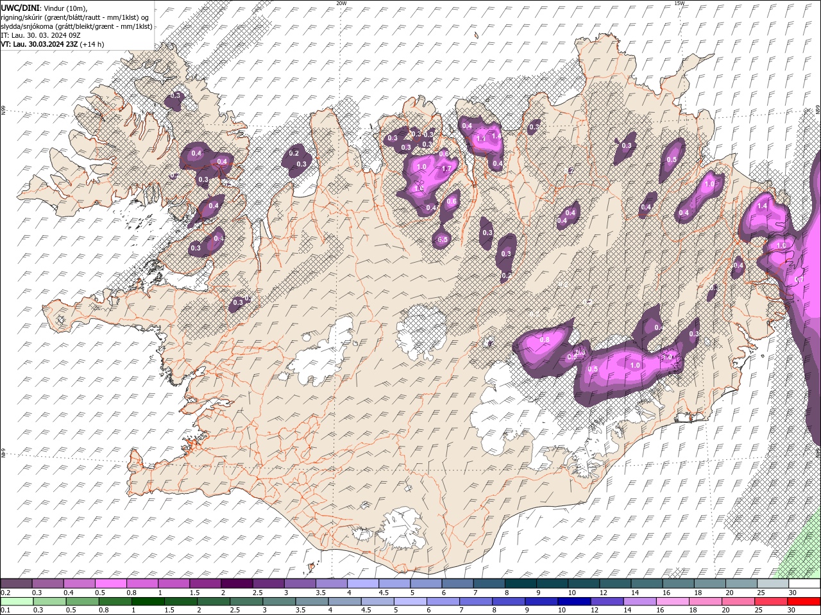821x615 pixels.
Task: Click the pale green 0.1 swatch in lower legend
Action: pyautogui.click(x=17, y=602)
